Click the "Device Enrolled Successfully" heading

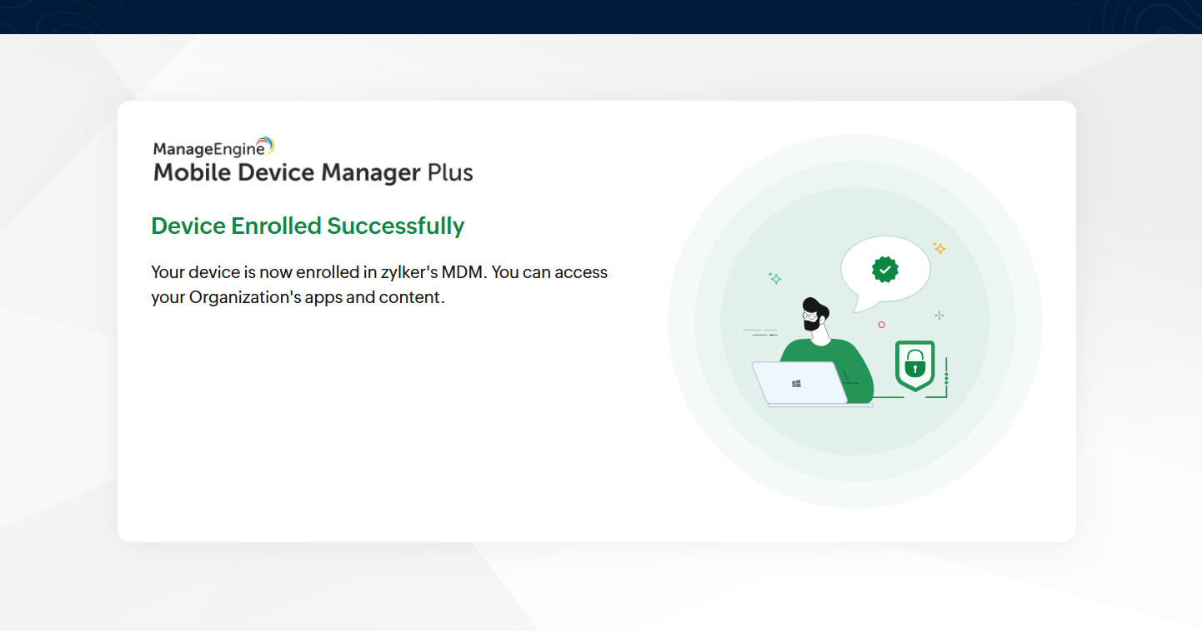[308, 226]
